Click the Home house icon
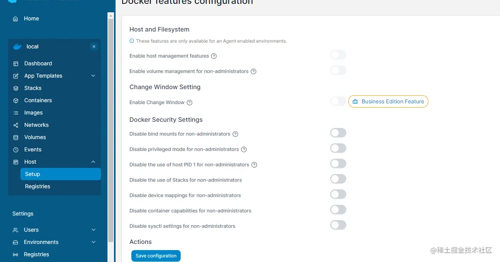This screenshot has width=500, height=262. (15, 19)
